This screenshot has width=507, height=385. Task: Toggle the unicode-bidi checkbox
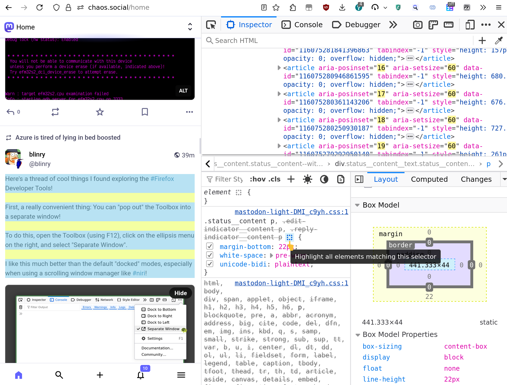(x=210, y=264)
